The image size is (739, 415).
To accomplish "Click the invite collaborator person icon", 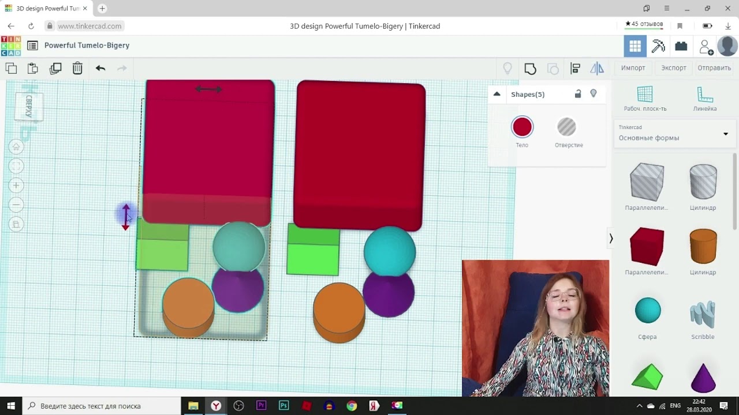I will point(706,47).
